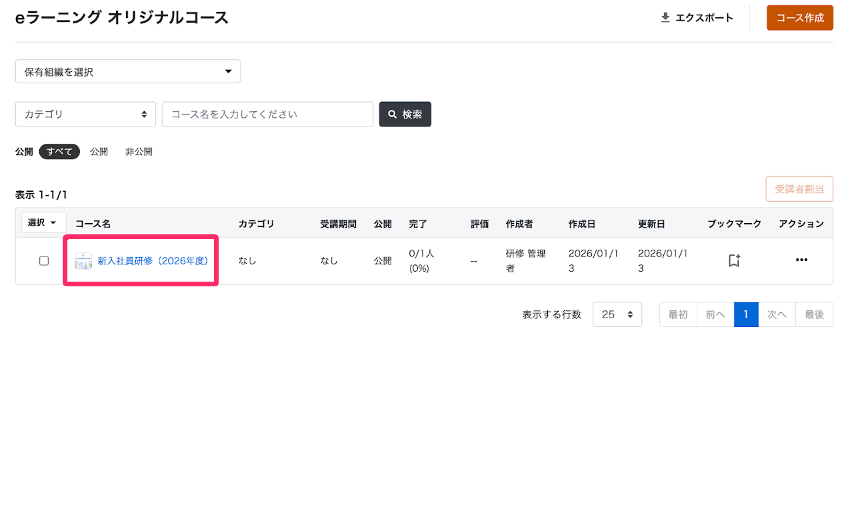Go to 次へ page
856x508 pixels.
pos(777,314)
